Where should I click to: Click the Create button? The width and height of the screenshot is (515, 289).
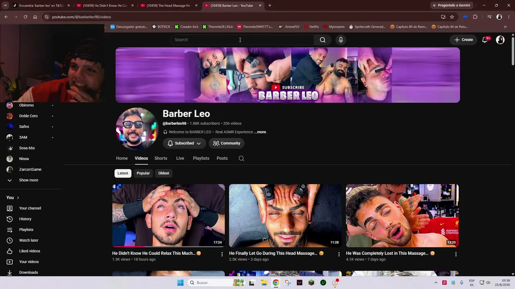(463, 40)
